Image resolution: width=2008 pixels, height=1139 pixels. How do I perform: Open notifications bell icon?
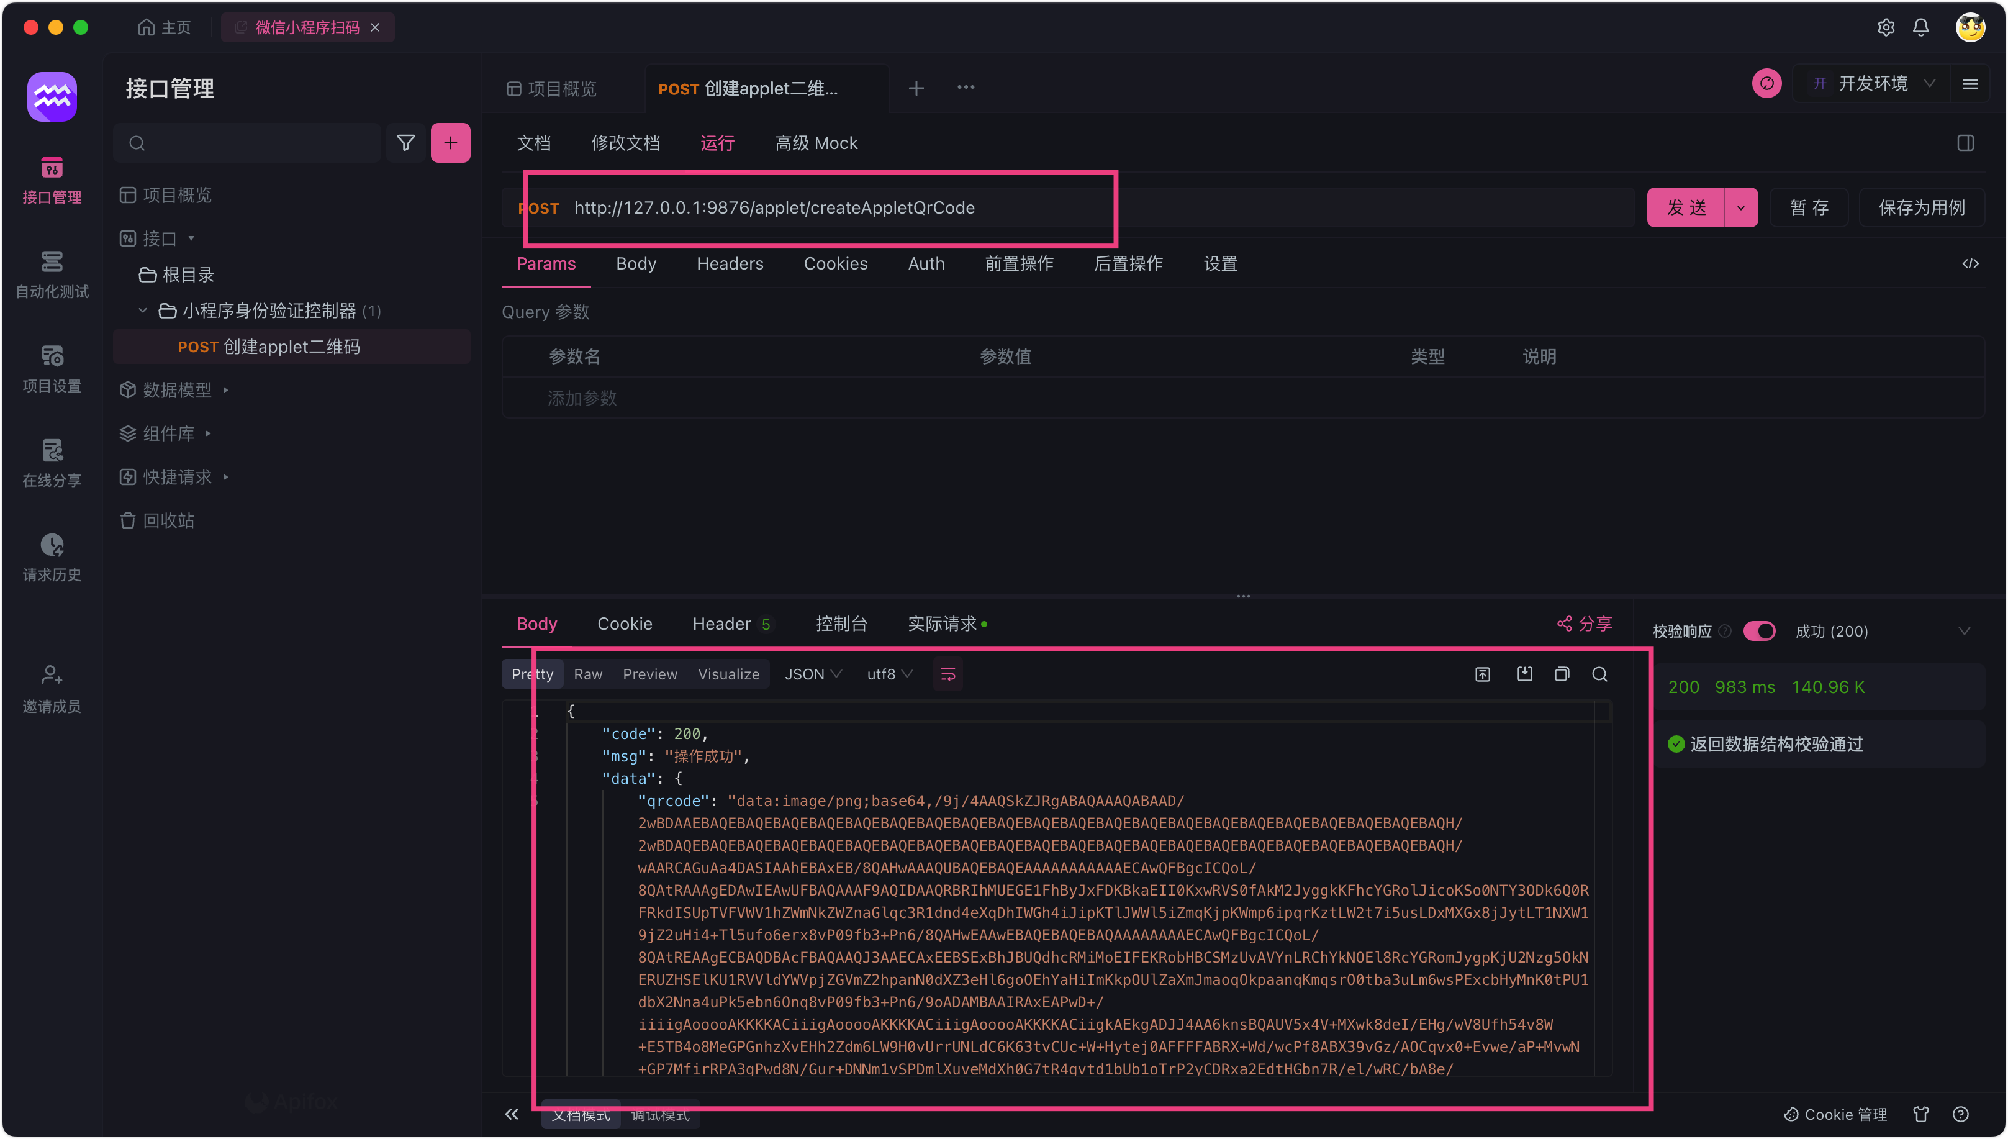tap(1920, 27)
